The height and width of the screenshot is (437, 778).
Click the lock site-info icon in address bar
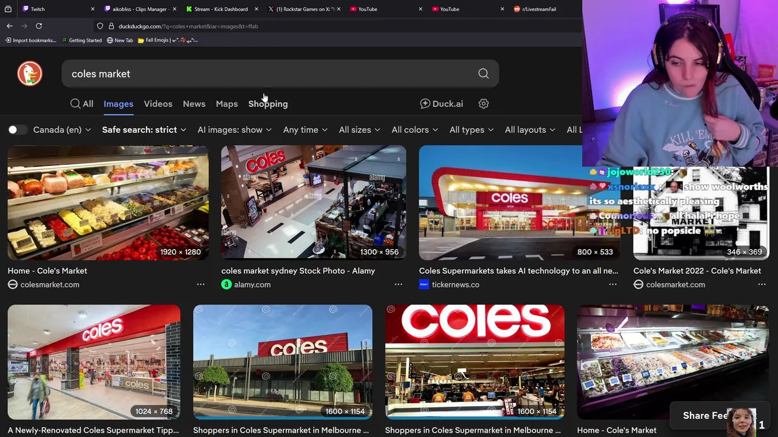pos(111,26)
